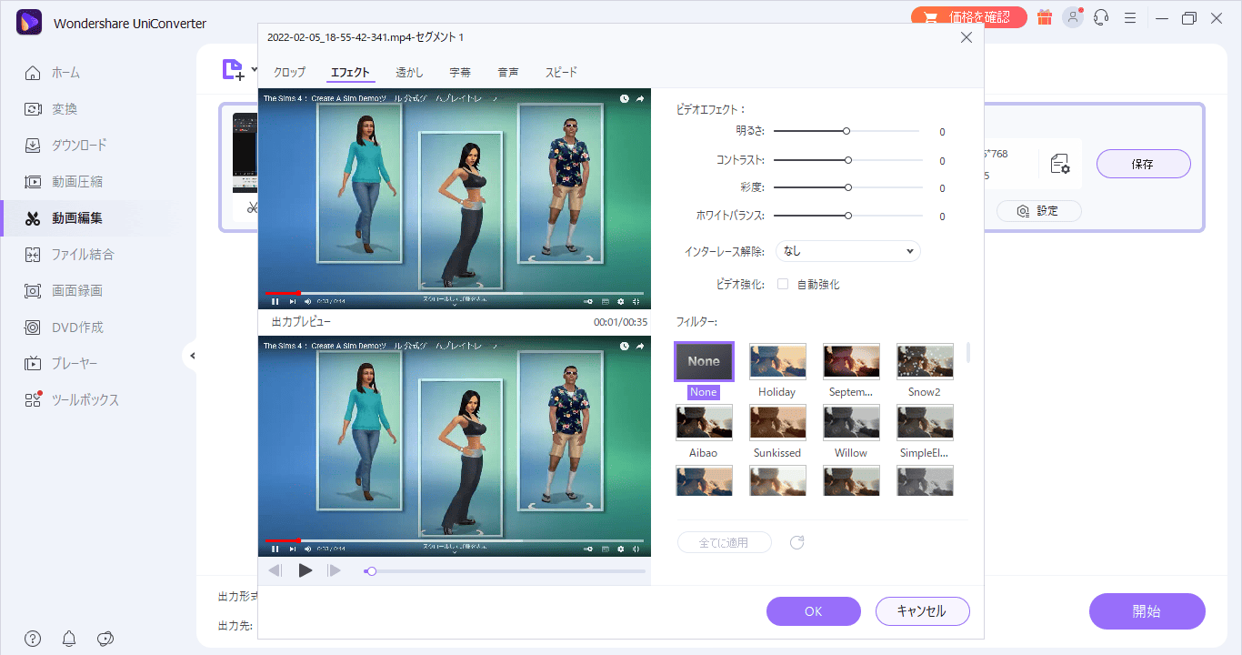Adjust the 明るさ brightness slider

846,131
